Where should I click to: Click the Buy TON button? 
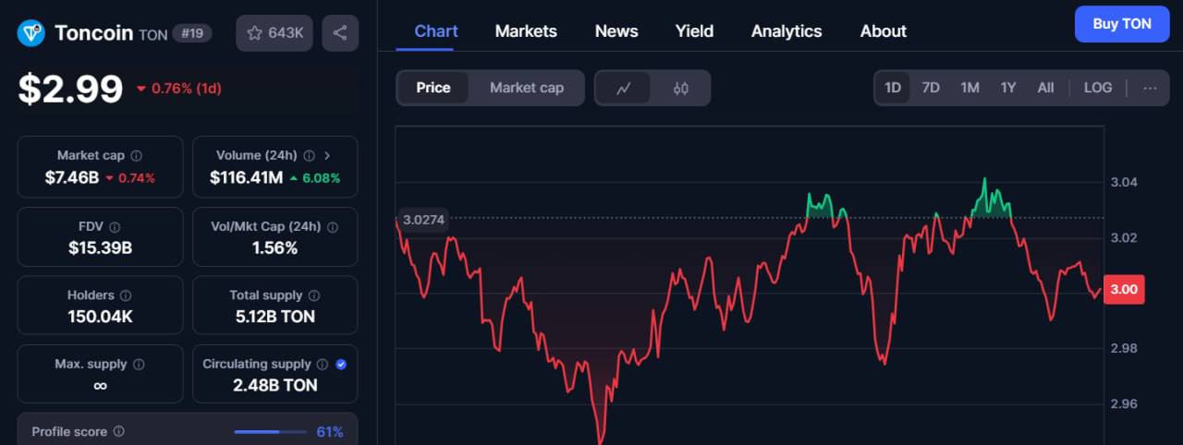[x=1122, y=24]
